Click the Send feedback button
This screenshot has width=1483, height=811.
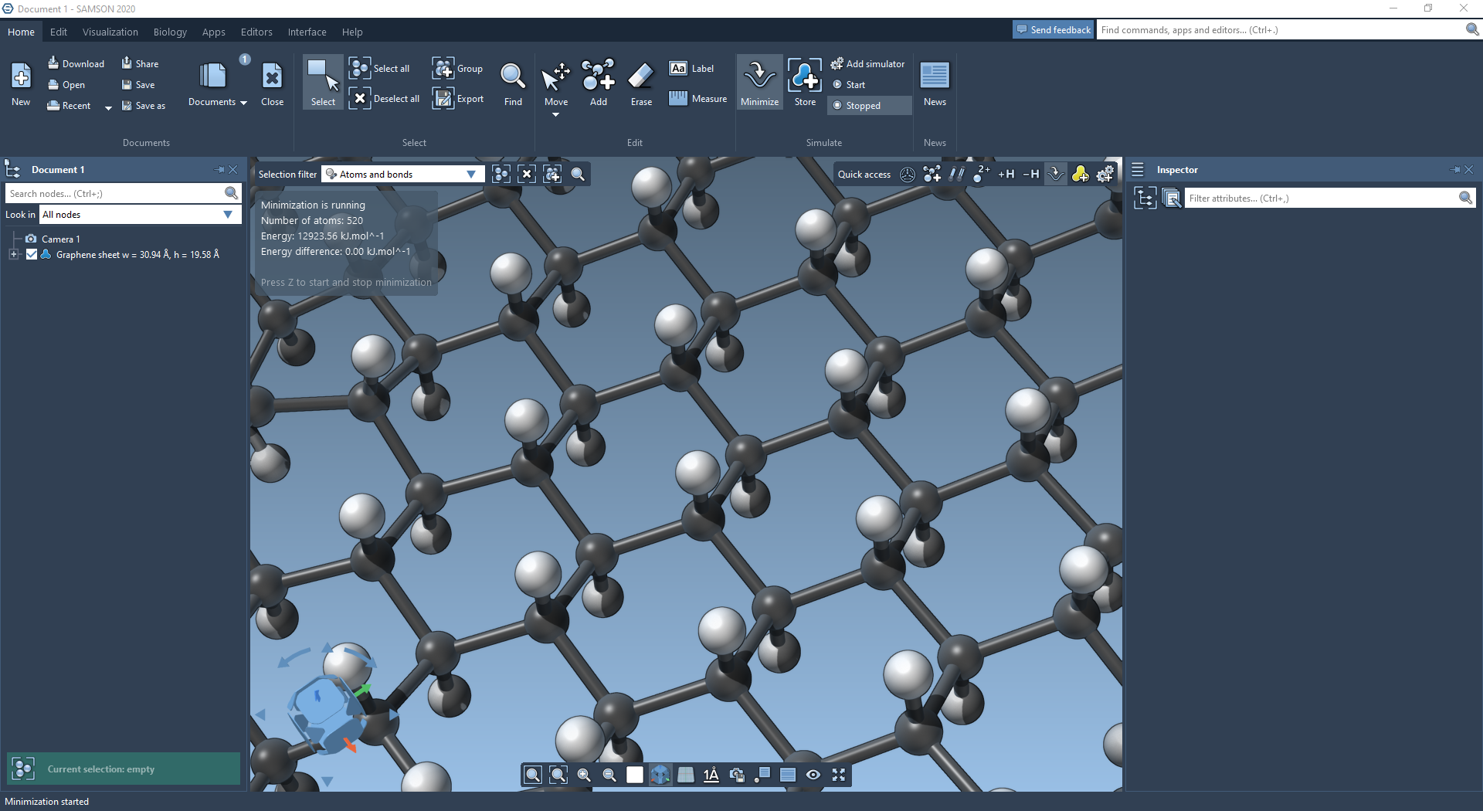pos(1054,30)
